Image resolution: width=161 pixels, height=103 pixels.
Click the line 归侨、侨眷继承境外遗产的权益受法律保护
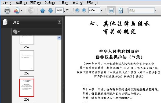112,94
